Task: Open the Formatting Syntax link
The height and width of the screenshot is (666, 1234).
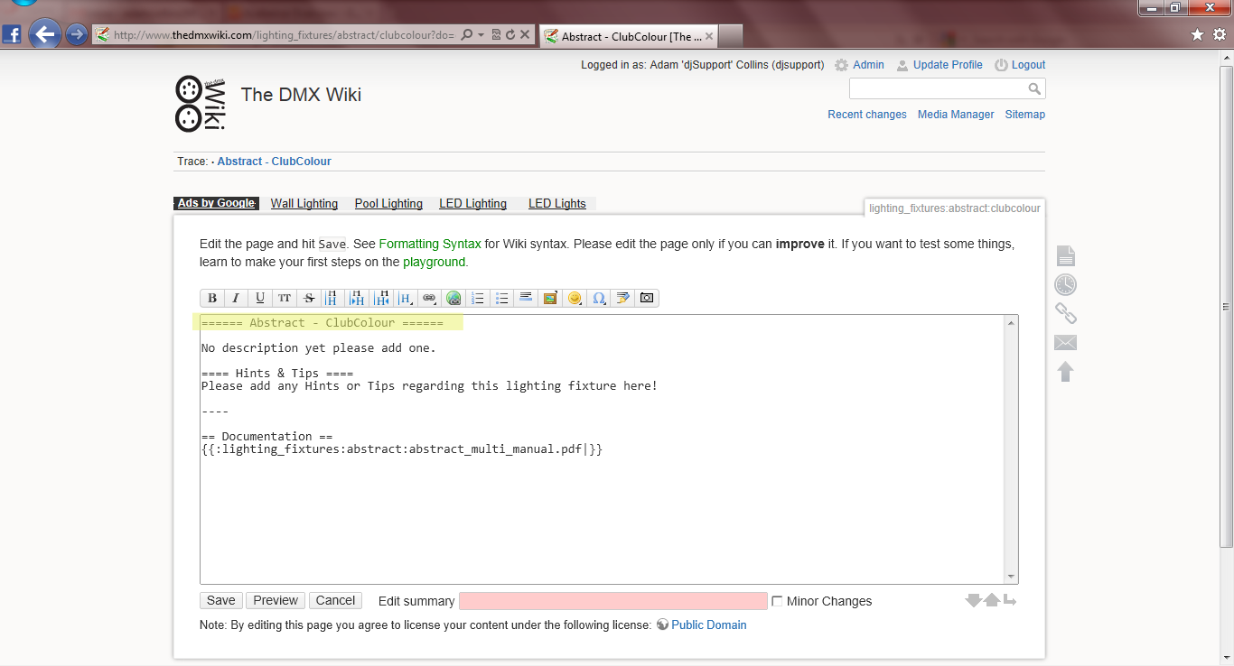Action: pos(430,244)
